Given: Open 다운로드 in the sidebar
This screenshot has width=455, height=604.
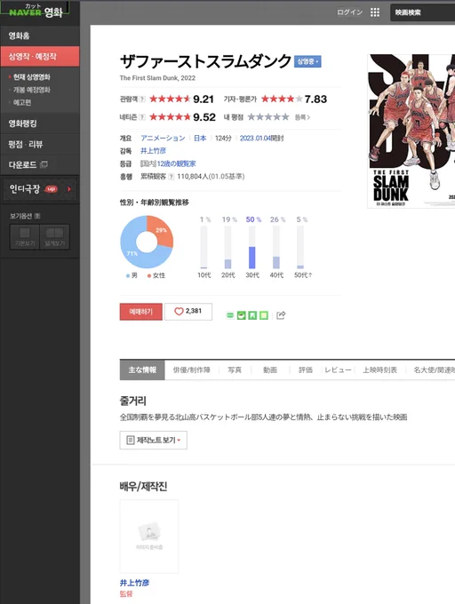Looking at the screenshot, I should (x=23, y=165).
